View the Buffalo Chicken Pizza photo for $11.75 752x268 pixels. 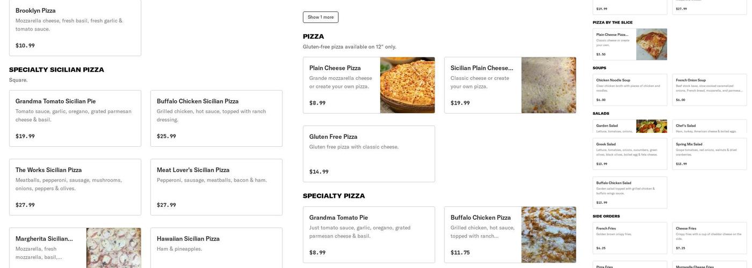(x=548, y=235)
